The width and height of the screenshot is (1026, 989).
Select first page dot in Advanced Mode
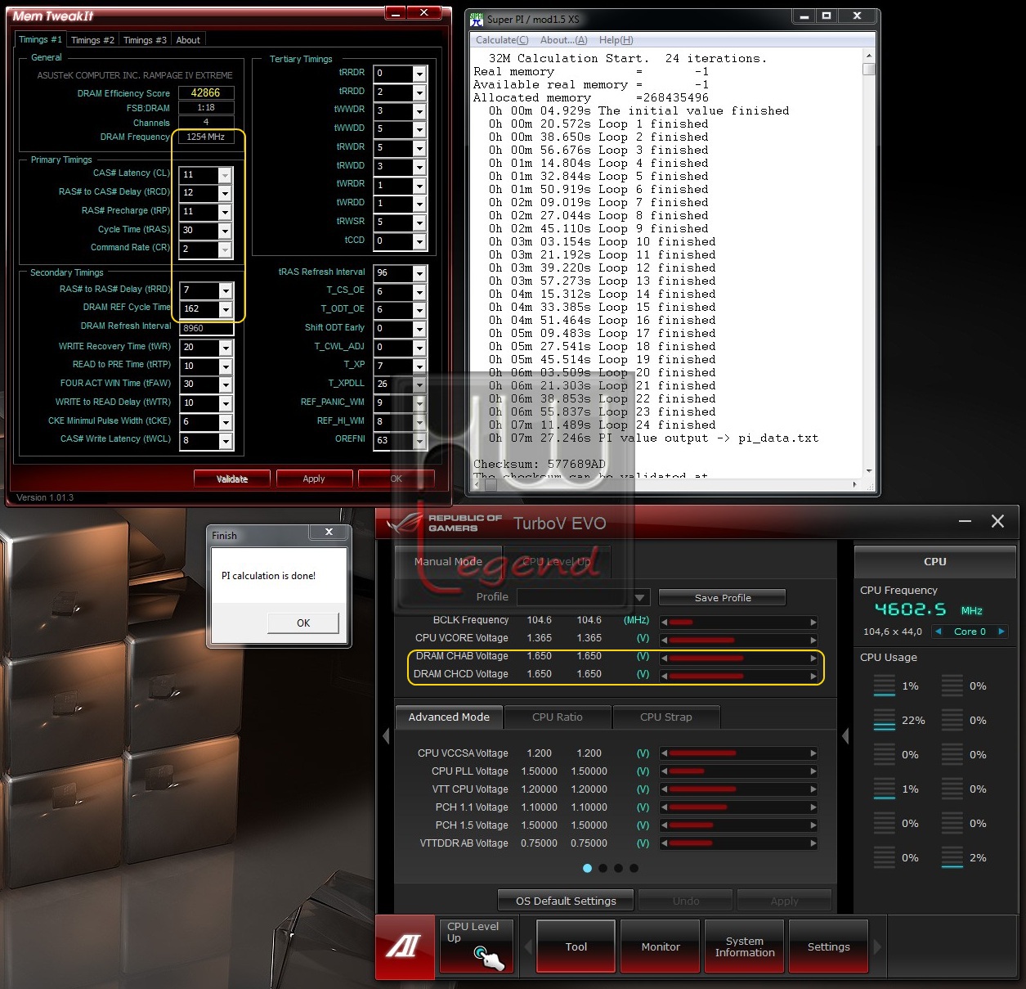587,868
